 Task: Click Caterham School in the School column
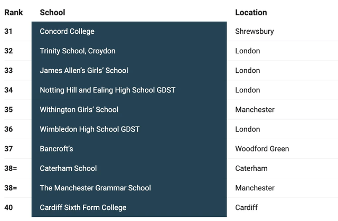coord(68,168)
